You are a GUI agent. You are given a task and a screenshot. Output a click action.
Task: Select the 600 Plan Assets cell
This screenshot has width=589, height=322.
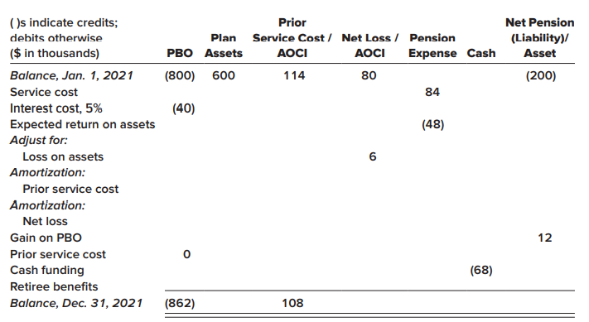pyautogui.click(x=224, y=75)
